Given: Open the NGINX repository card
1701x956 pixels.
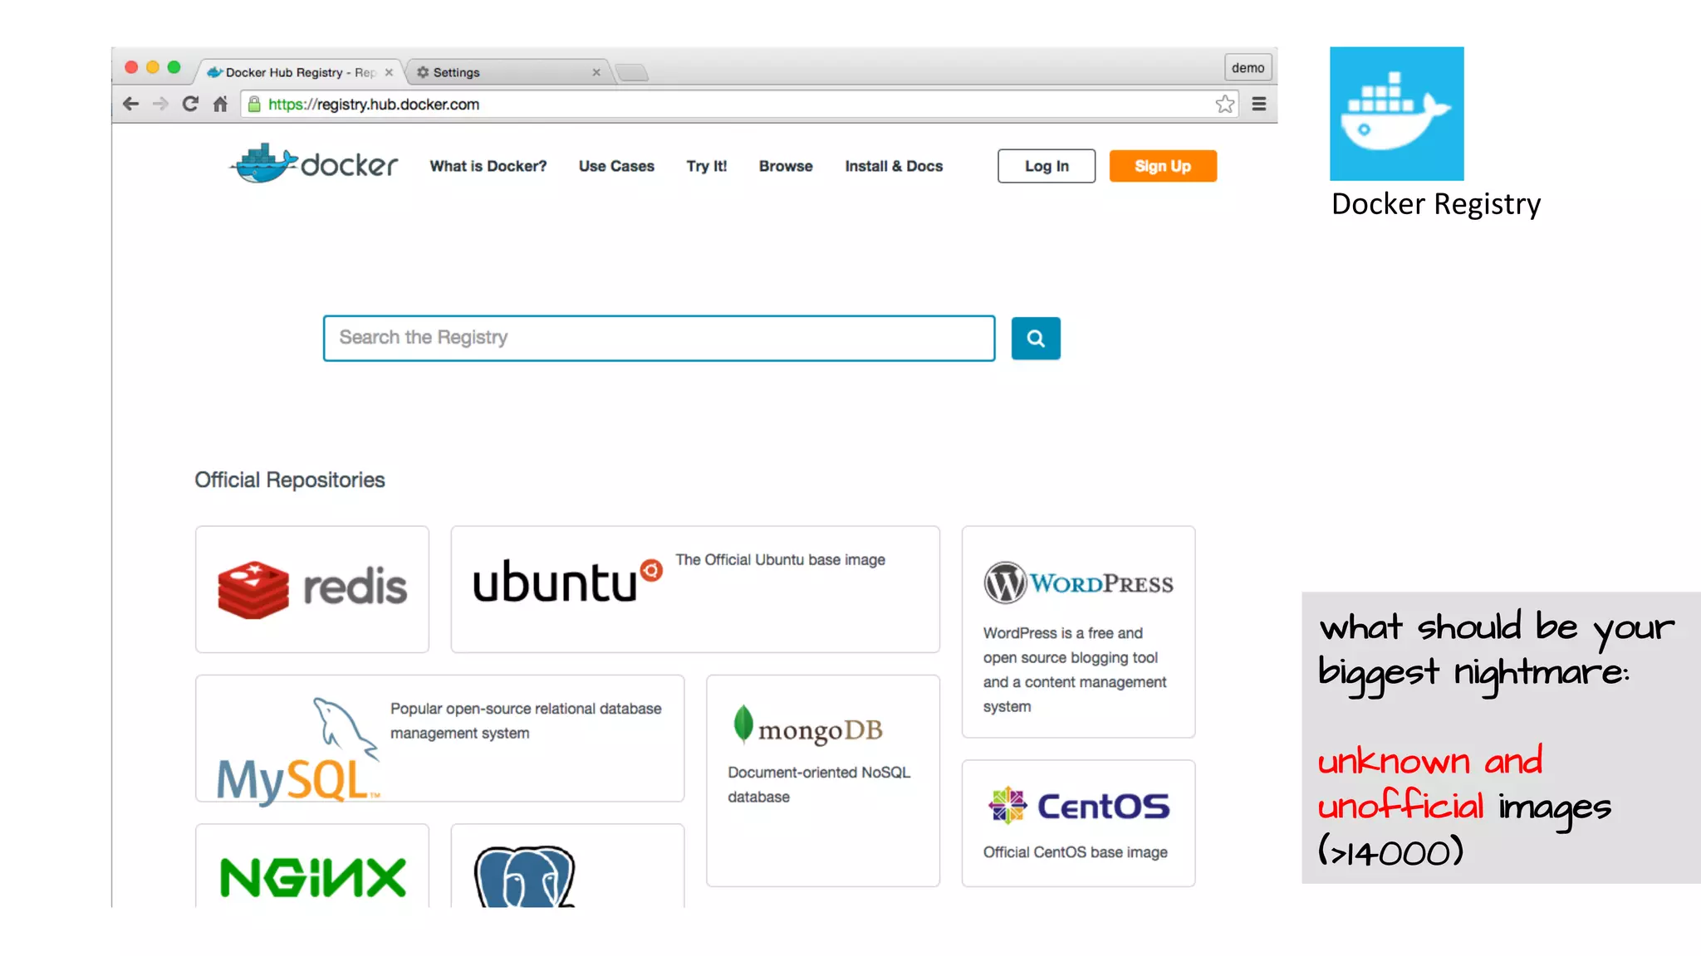Looking at the screenshot, I should (x=312, y=866).
